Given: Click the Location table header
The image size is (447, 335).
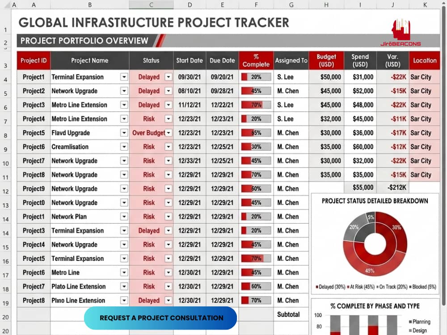Looking at the screenshot, I should tap(425, 60).
